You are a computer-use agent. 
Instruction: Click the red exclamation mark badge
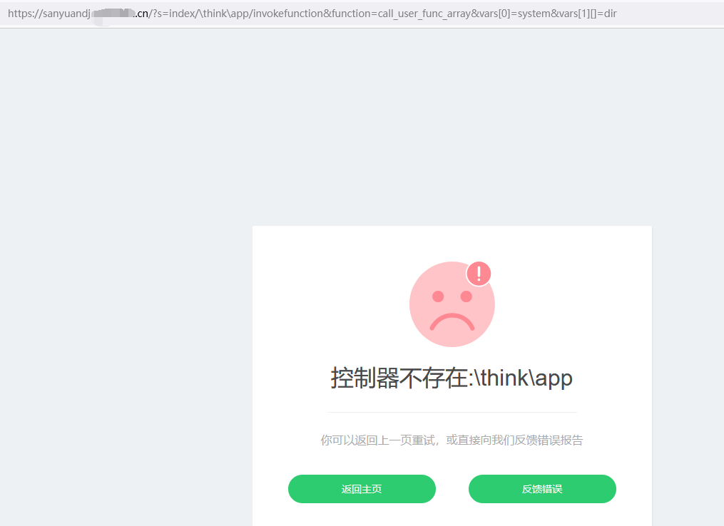pyautogui.click(x=479, y=274)
